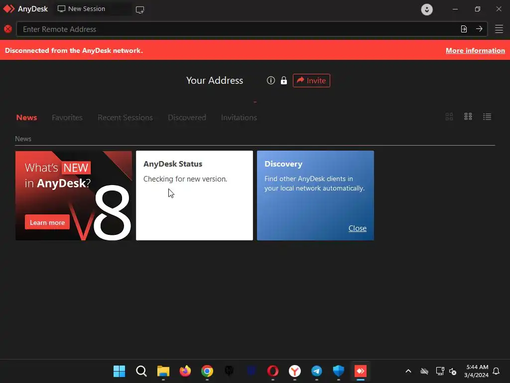Launch Yandex browser from taskbar
The image size is (510, 383).
[x=295, y=371]
